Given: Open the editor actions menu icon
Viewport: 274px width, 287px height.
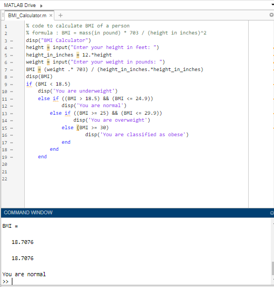Looking at the screenshot, I should click(272, 15).
